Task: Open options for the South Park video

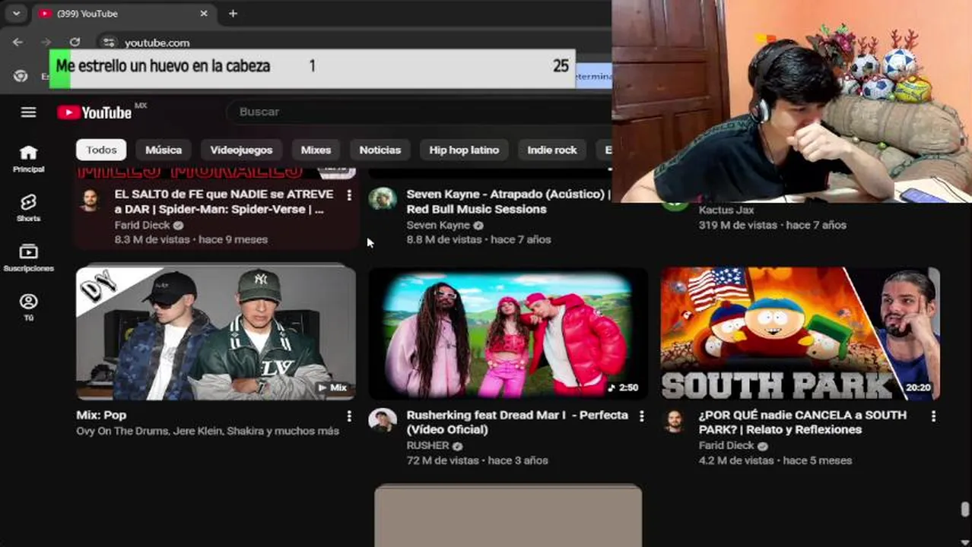Action: [x=933, y=416]
